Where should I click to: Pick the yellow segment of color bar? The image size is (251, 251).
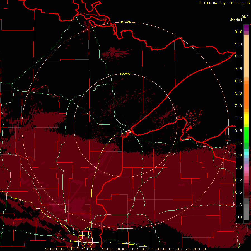(x=246, y=119)
